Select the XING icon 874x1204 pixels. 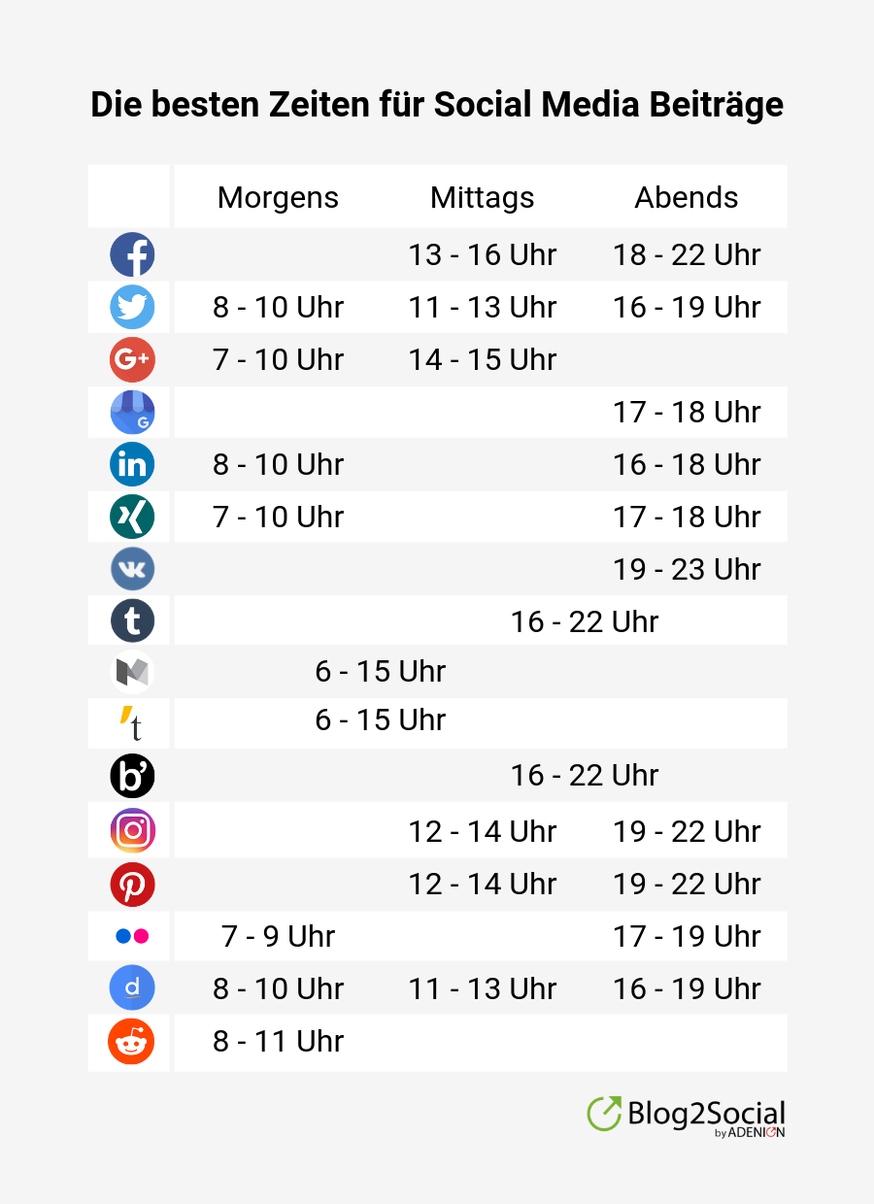[132, 517]
